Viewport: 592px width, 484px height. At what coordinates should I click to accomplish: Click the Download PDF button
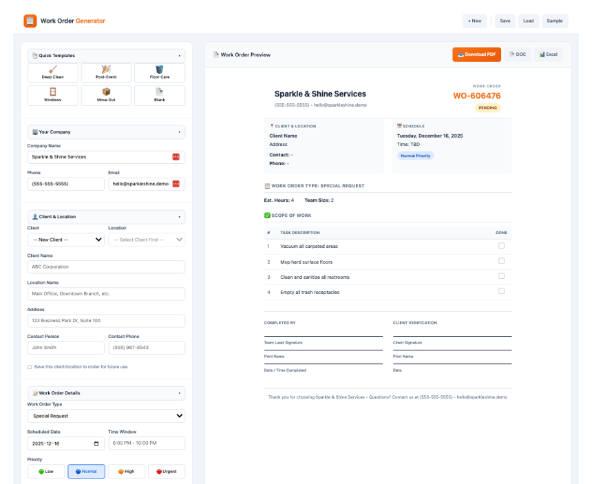pos(476,54)
